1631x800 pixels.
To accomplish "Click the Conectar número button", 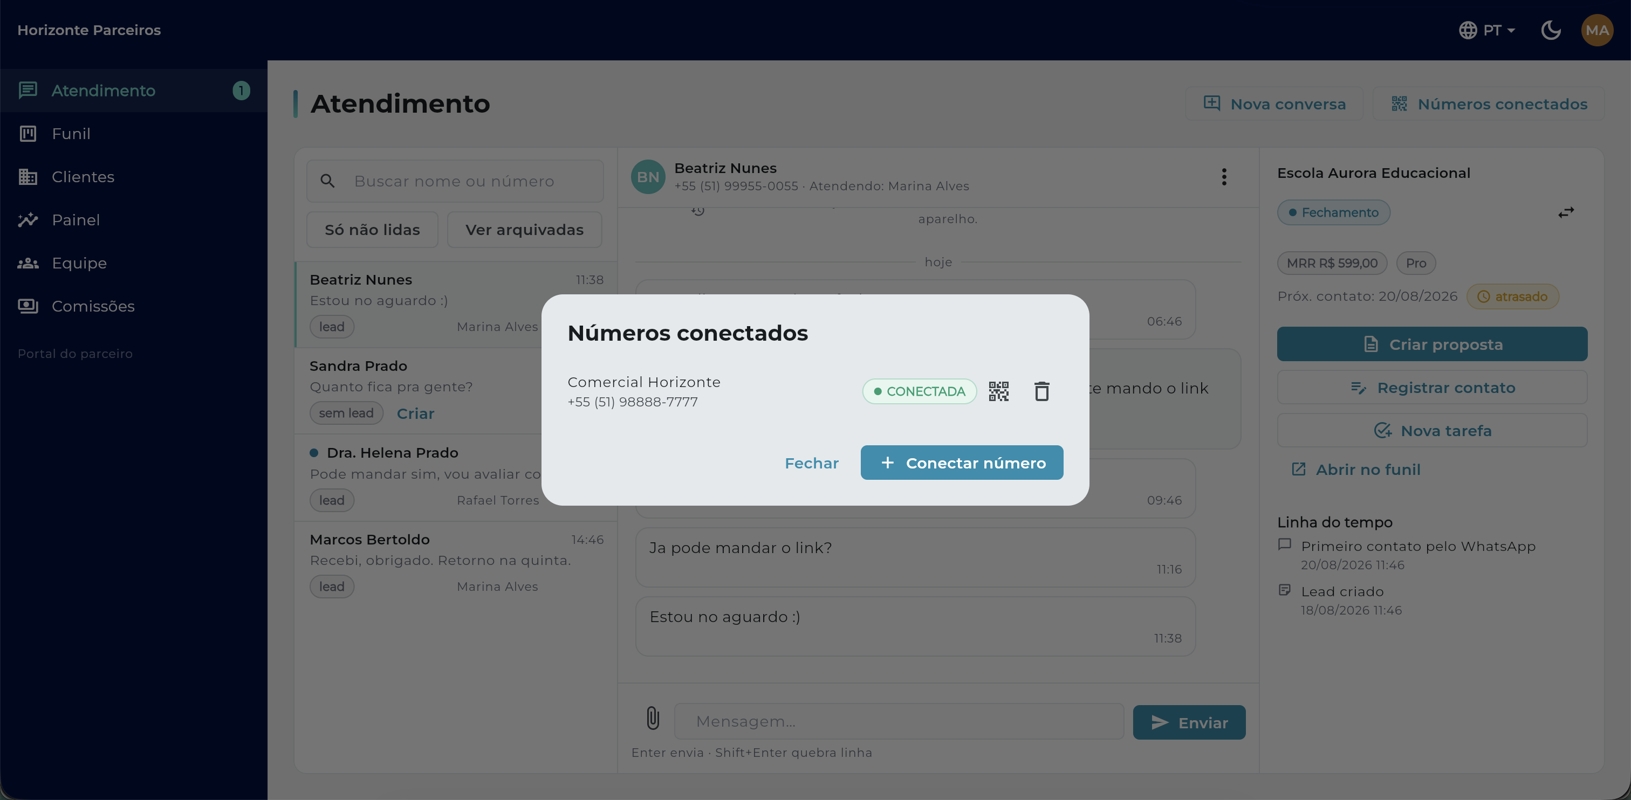I will tap(962, 463).
